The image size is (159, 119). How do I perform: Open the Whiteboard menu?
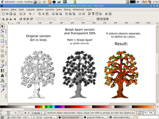click(x=78, y=10)
